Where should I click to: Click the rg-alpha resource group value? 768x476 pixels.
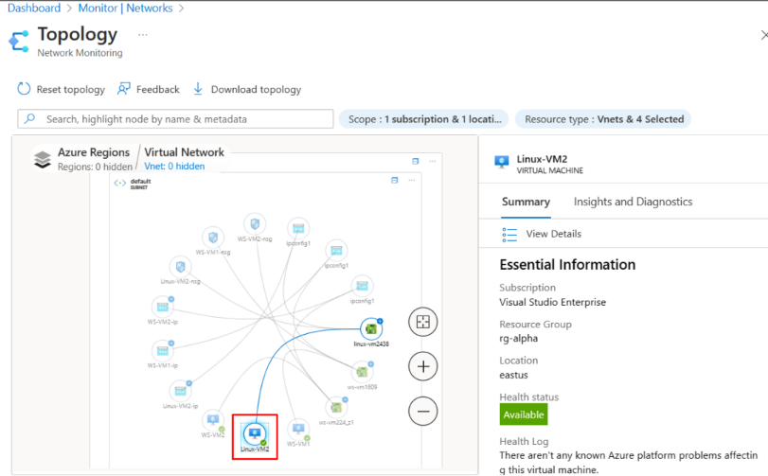click(x=519, y=338)
